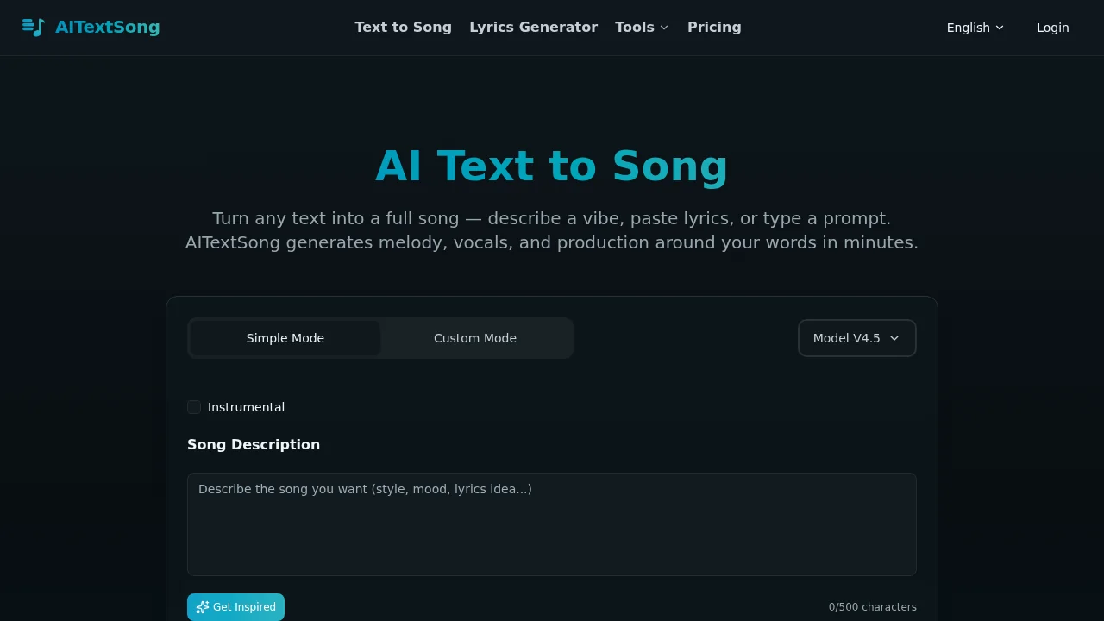
Task: Select Custom Mode
Action: coord(475,338)
